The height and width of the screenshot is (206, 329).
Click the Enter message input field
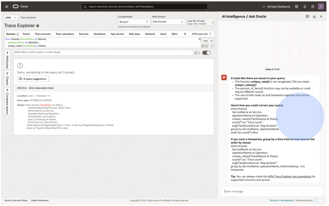point(272,192)
